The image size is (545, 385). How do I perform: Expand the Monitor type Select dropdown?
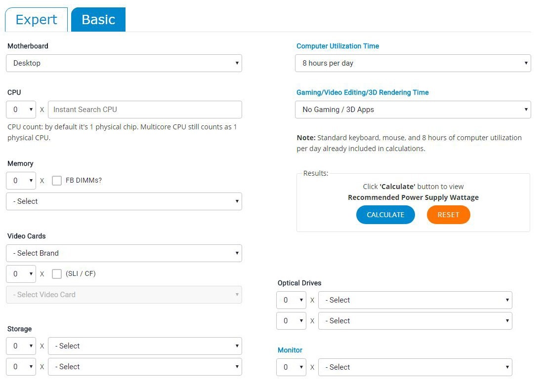click(415, 367)
